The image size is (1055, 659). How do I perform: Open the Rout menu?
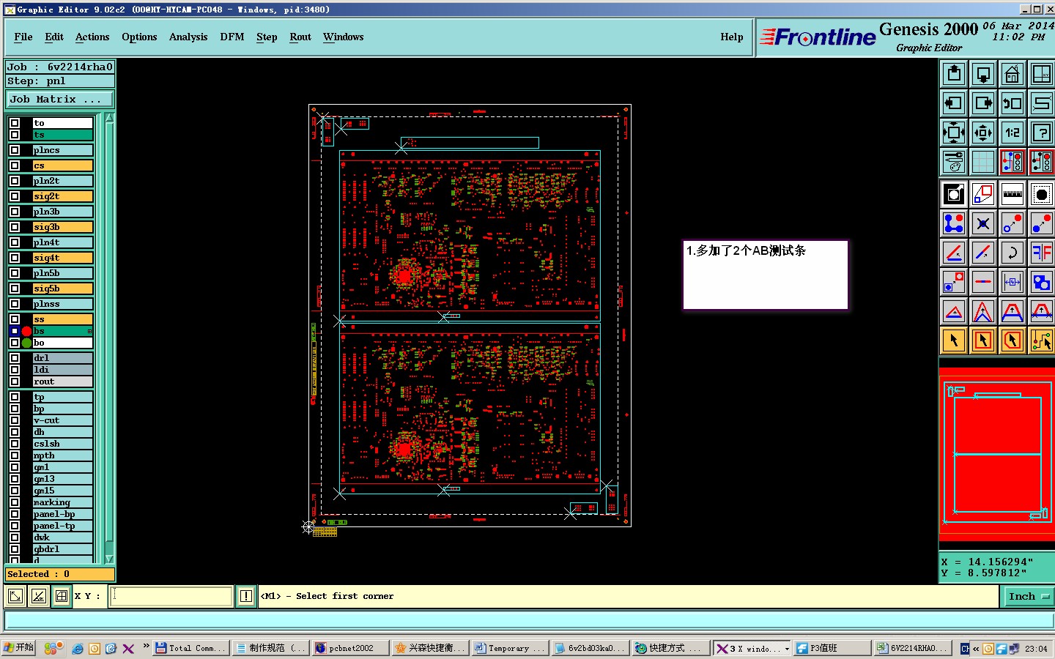(x=300, y=37)
